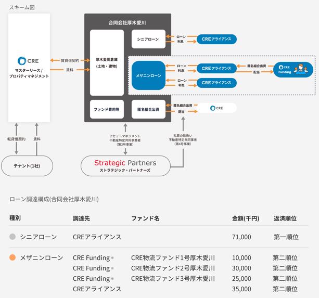Click link icon beside CRE Funding in 3号 row
Viewport: 319px width, 298px height.
pyautogui.click(x=112, y=279)
